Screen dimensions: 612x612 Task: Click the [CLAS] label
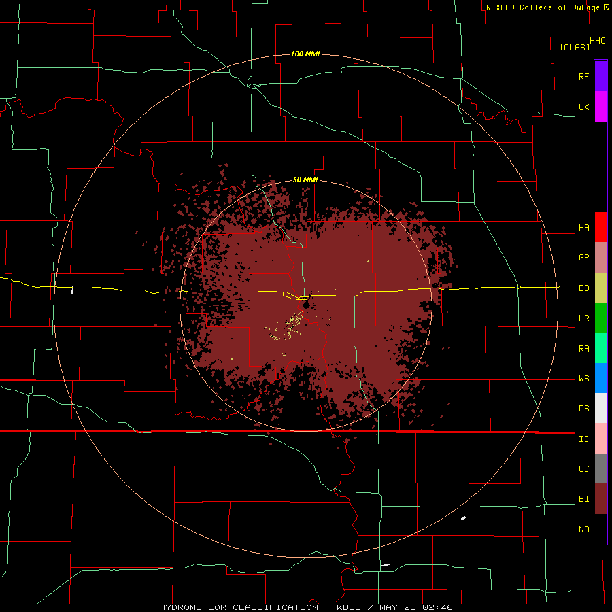pos(575,48)
